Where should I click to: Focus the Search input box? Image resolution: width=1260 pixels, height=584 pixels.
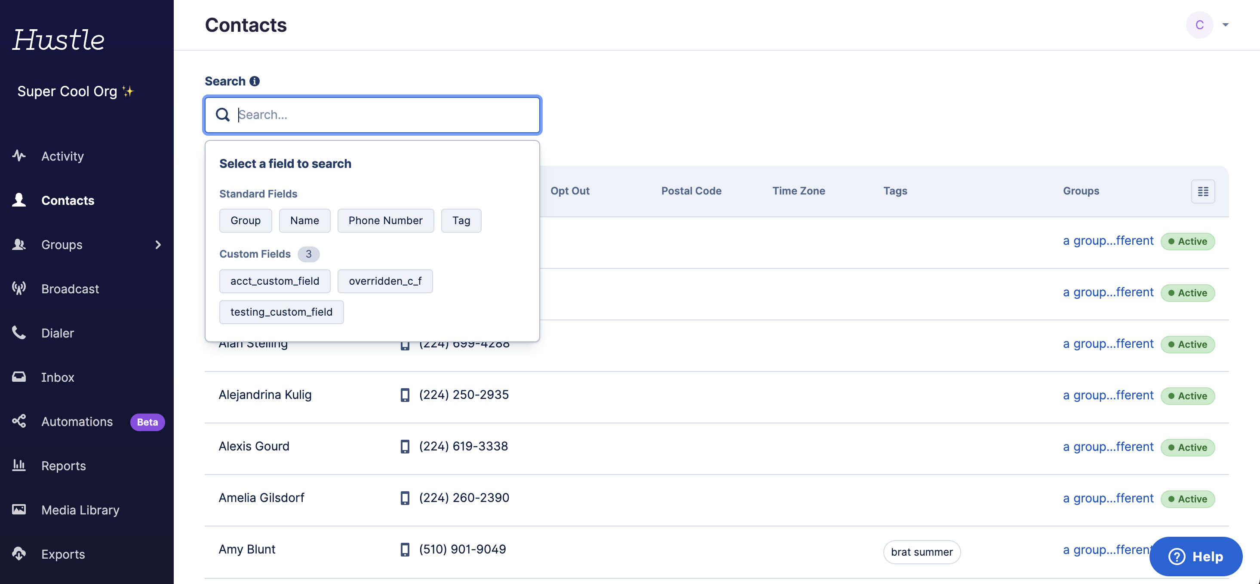pyautogui.click(x=373, y=115)
